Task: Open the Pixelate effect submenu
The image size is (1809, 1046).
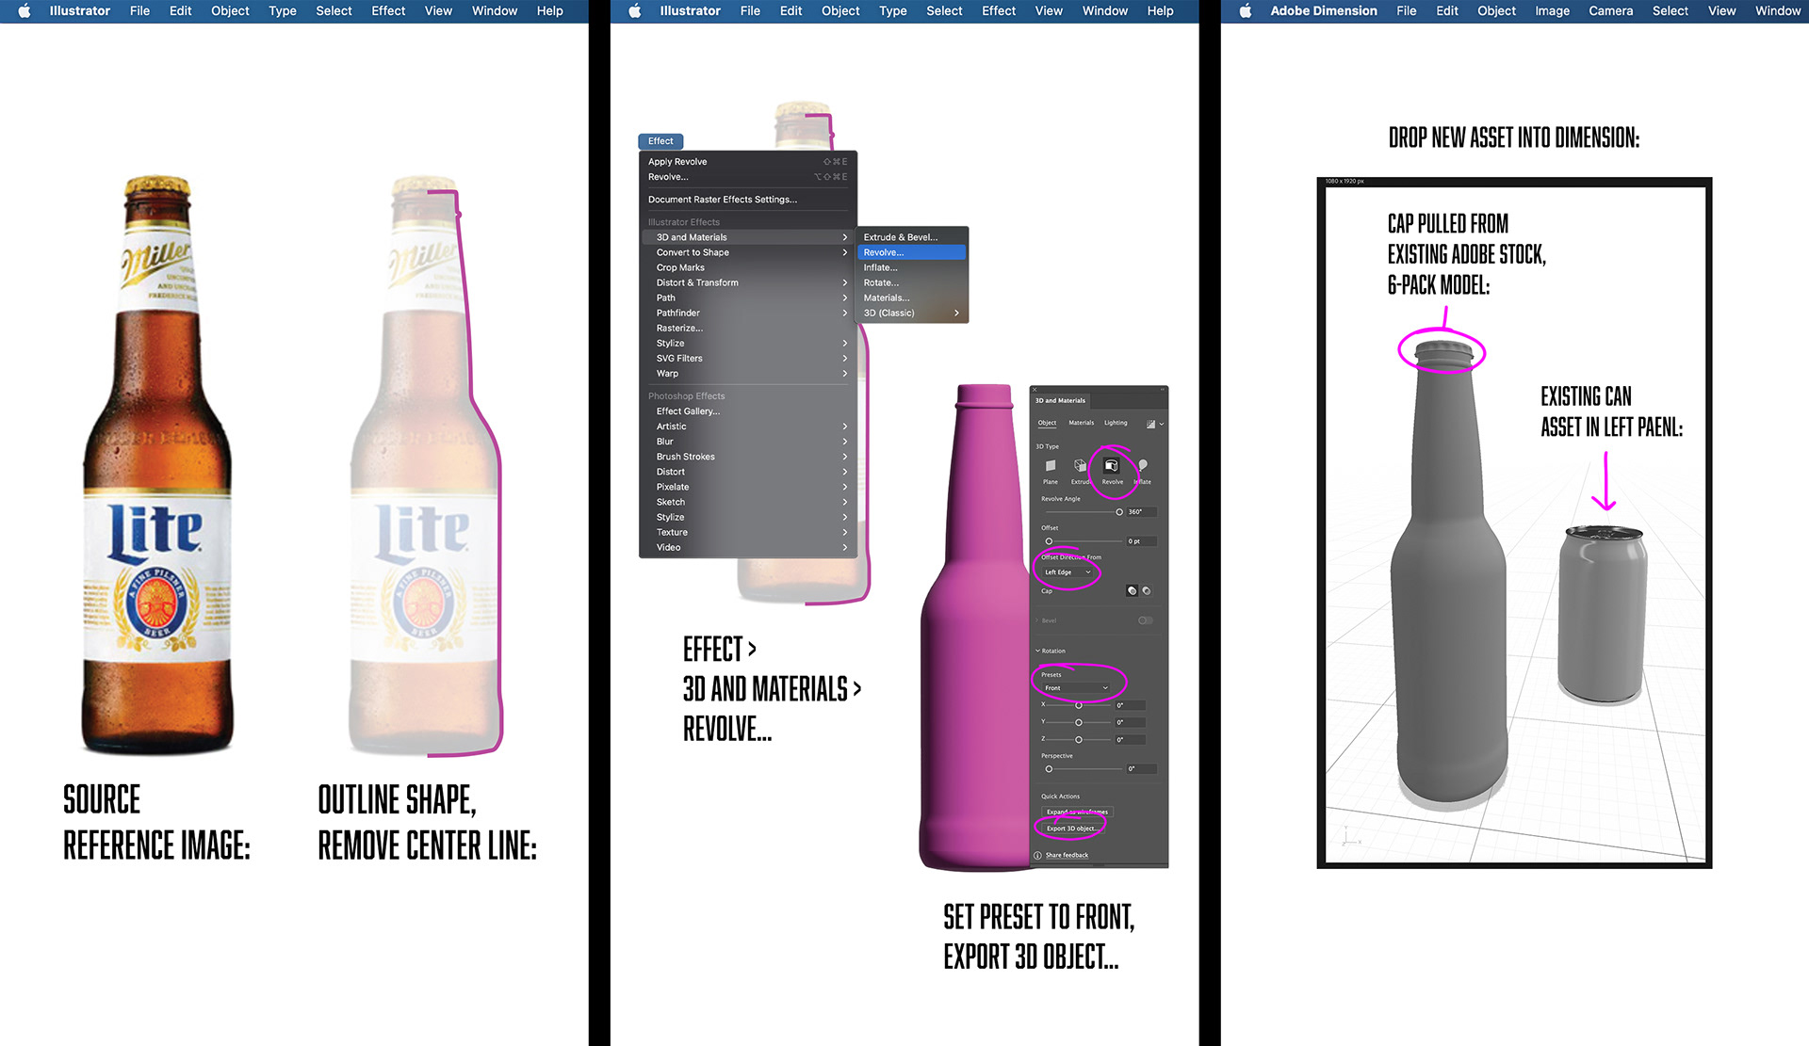Action: (x=749, y=487)
